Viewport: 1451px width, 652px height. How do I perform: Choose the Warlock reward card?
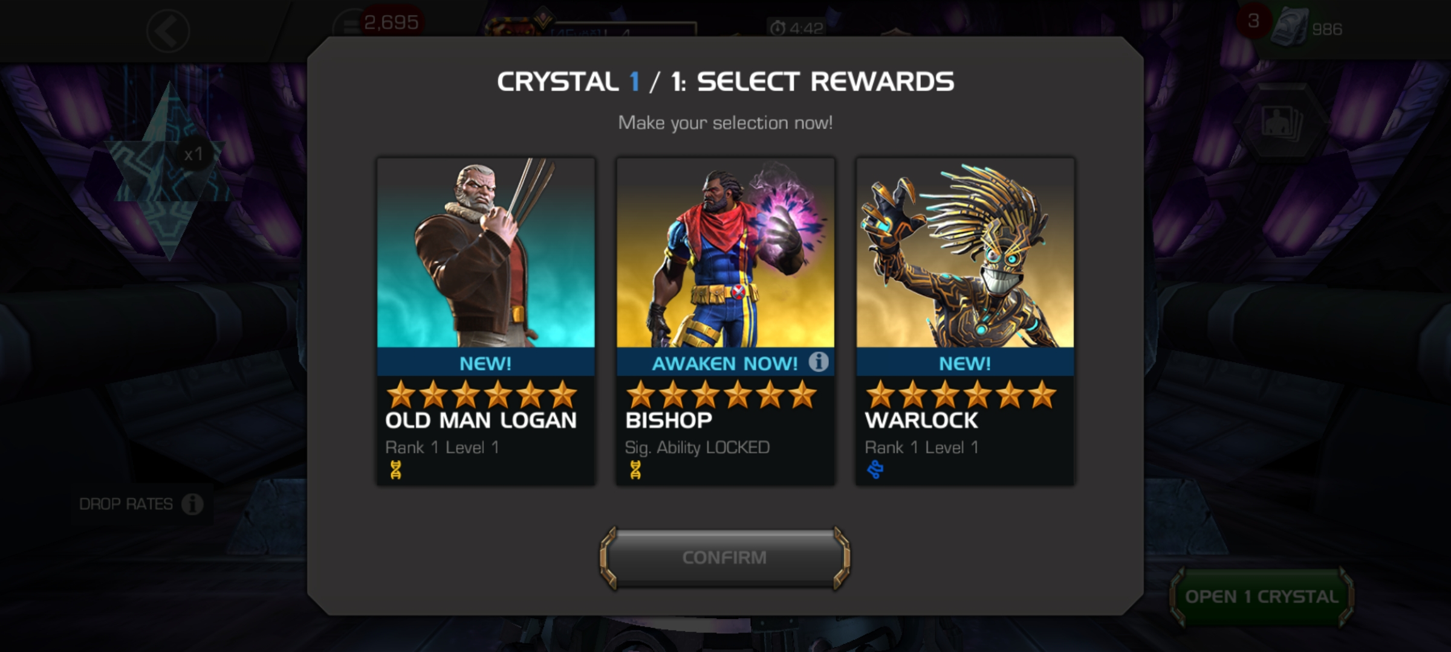(965, 321)
